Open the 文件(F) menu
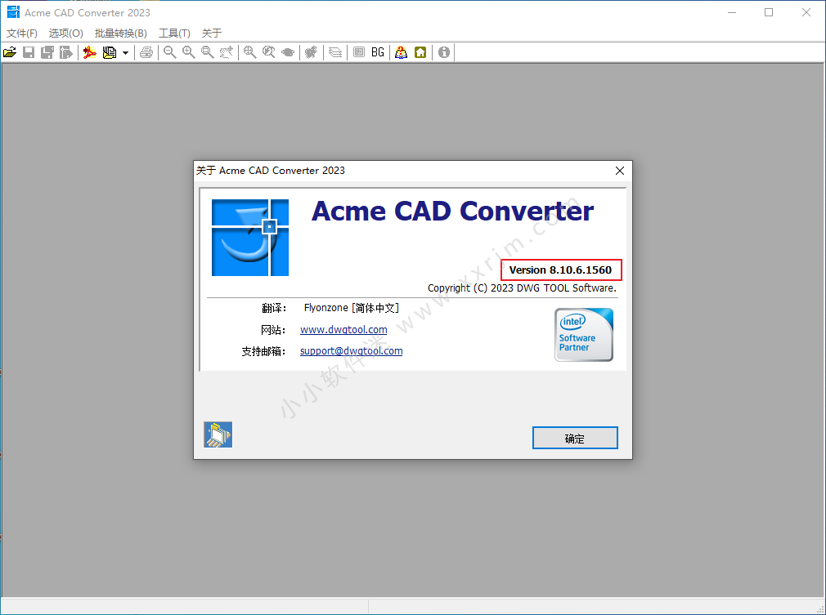 tap(22, 33)
